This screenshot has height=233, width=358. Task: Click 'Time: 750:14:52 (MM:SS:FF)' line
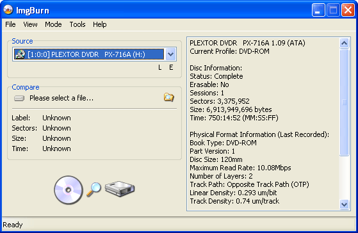(234, 118)
